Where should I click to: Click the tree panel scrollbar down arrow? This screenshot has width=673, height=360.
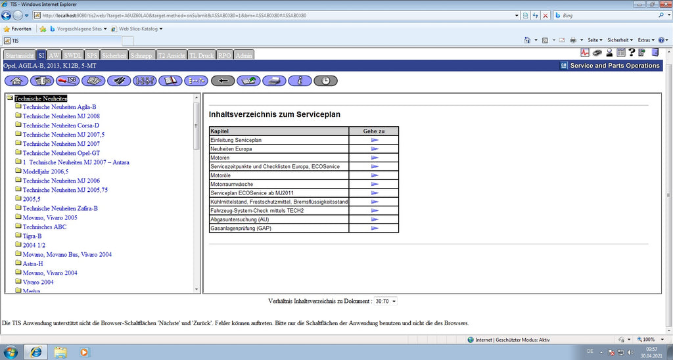197,290
